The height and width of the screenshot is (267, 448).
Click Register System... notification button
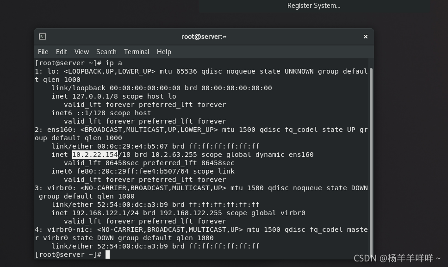[x=314, y=6]
